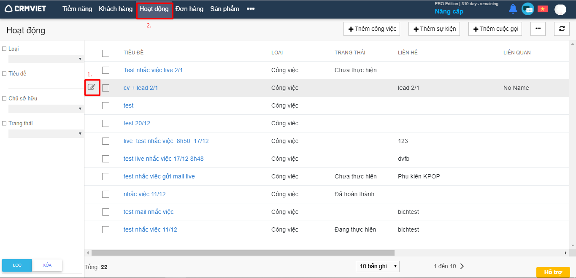Enable the 'Loại' filter checkbox
Image resolution: width=576 pixels, height=278 pixels.
click(4, 49)
